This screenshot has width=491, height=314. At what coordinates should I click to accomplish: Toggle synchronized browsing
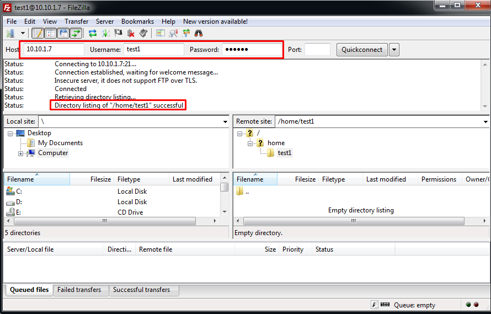186,33
